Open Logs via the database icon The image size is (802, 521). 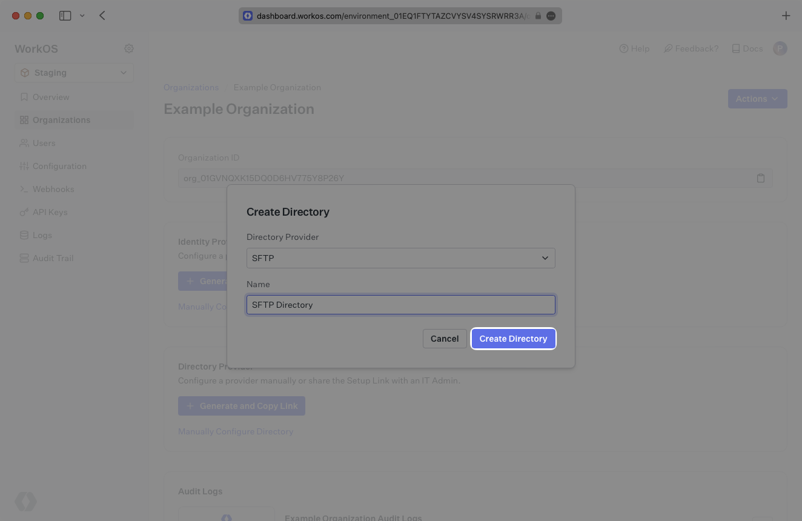(x=24, y=235)
